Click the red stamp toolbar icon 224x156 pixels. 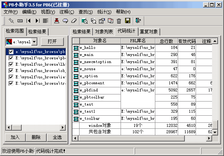[56, 21]
